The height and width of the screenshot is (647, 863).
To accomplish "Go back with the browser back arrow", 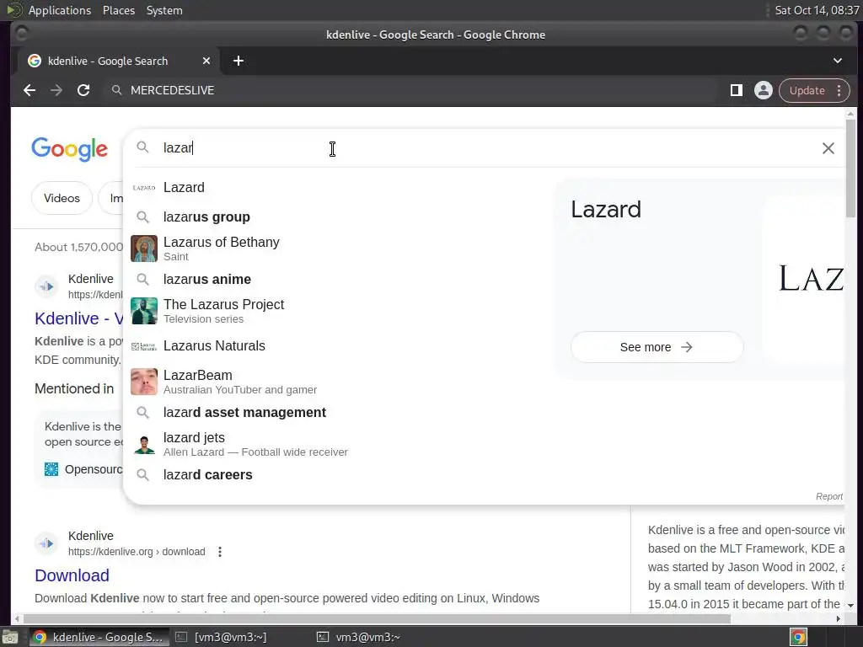I will 29,90.
